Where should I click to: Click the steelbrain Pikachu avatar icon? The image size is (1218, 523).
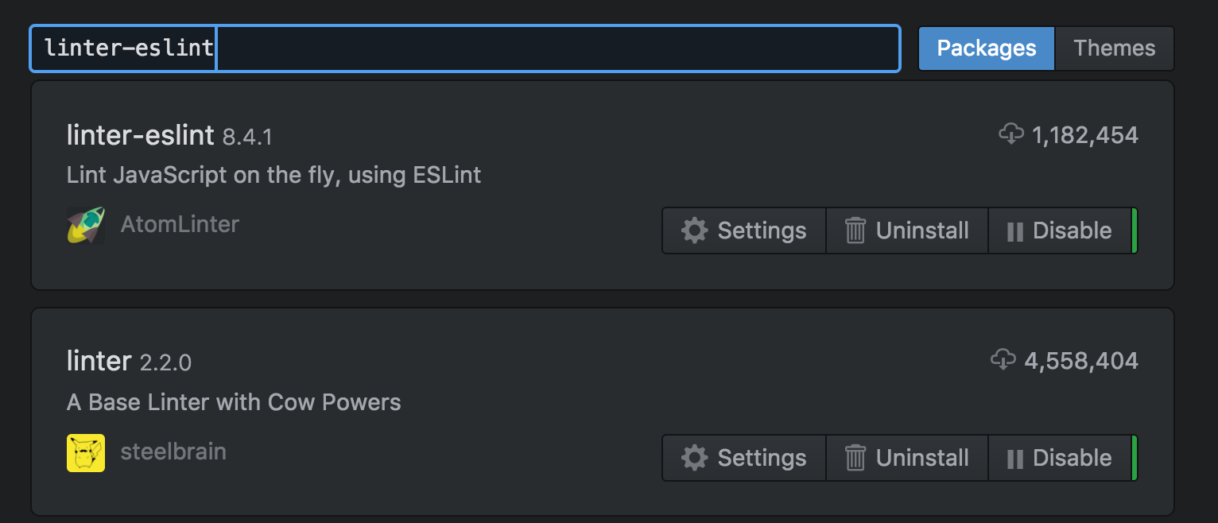point(86,453)
